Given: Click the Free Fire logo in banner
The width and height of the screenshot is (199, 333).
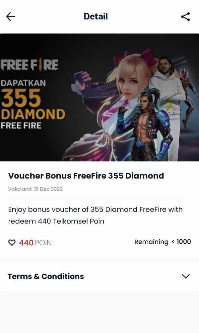Looking at the screenshot, I should coord(29,64).
